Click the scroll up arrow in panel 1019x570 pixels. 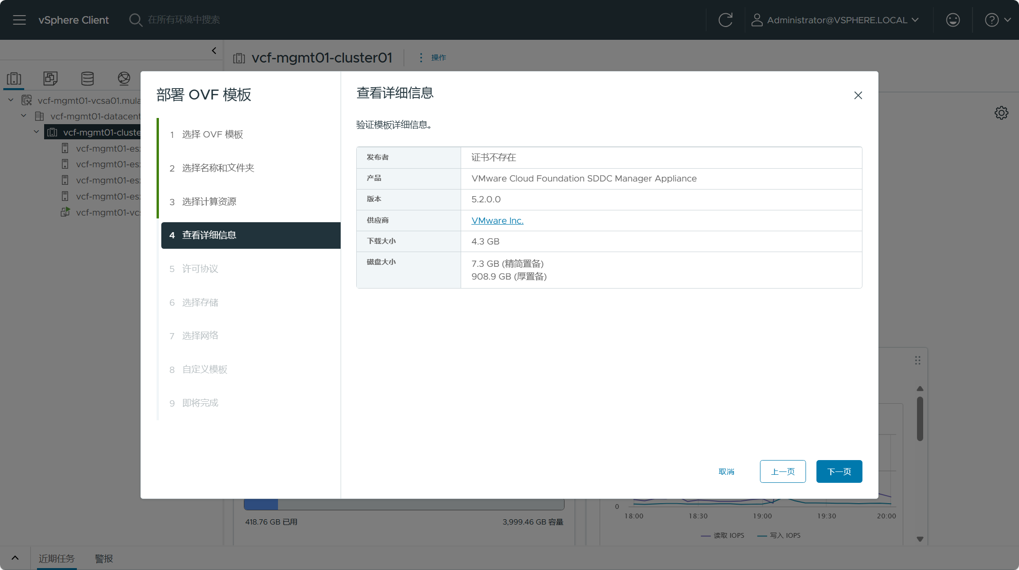920,389
